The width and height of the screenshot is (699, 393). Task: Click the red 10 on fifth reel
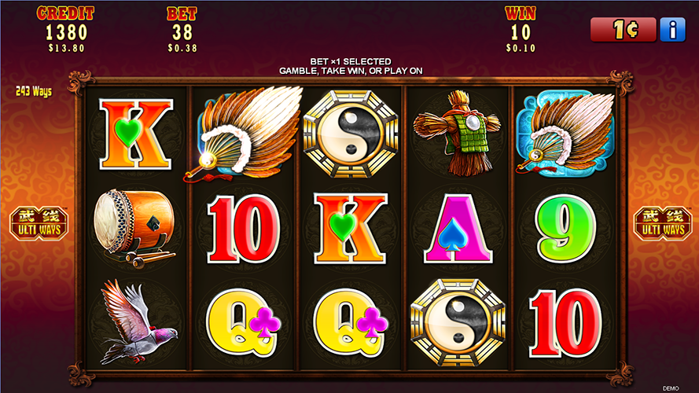pos(565,322)
